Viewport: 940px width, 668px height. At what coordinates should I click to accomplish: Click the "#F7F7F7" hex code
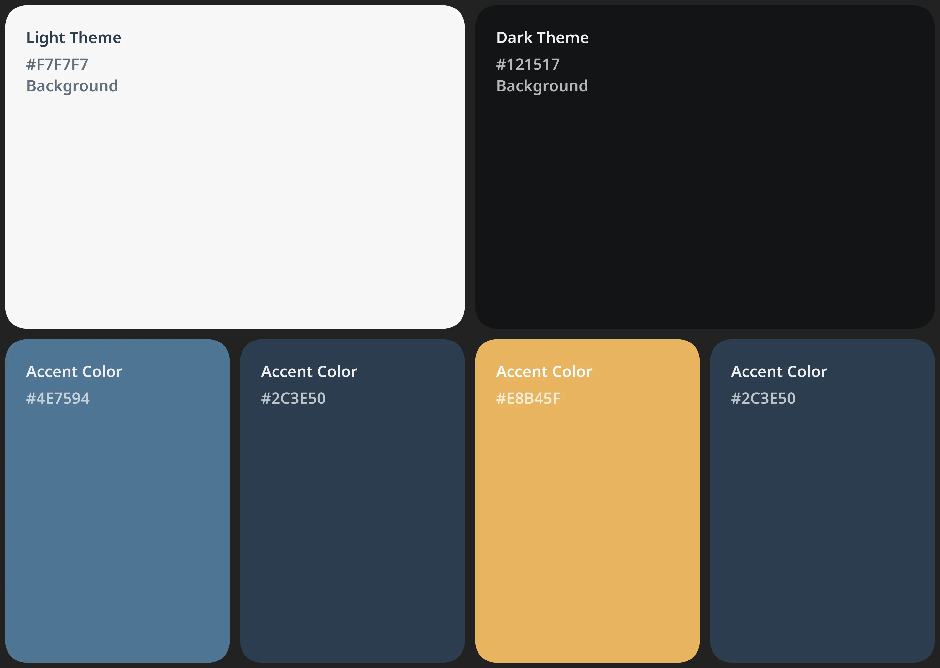57,65
